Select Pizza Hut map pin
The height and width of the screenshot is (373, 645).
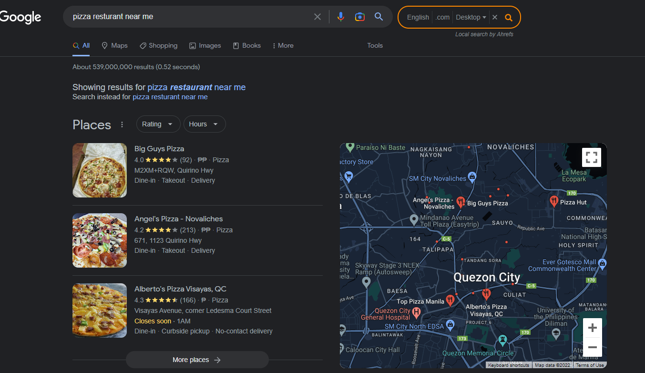[554, 201]
